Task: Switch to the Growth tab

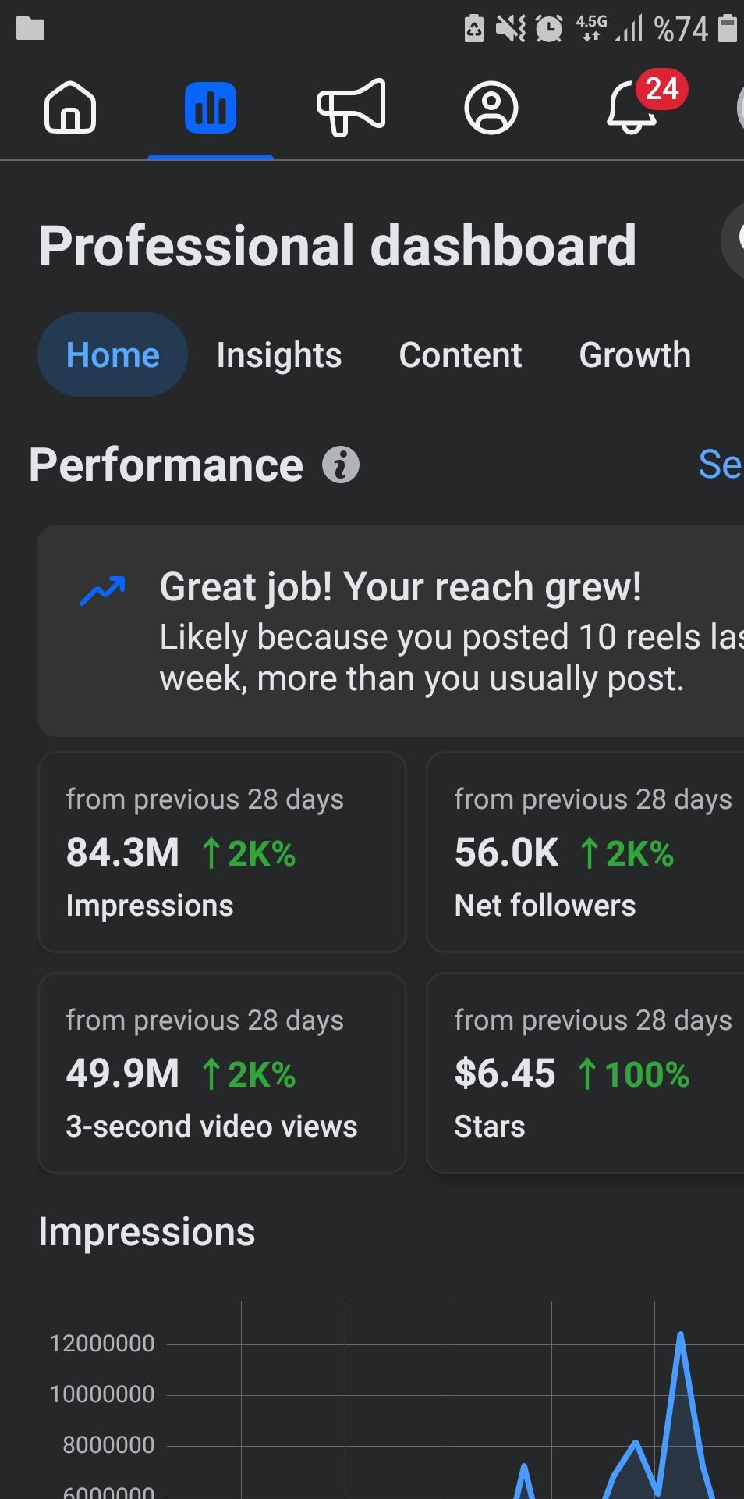Action: tap(635, 355)
